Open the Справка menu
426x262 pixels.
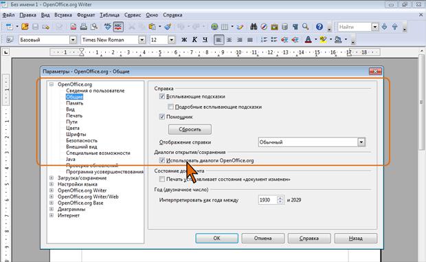(x=172, y=15)
